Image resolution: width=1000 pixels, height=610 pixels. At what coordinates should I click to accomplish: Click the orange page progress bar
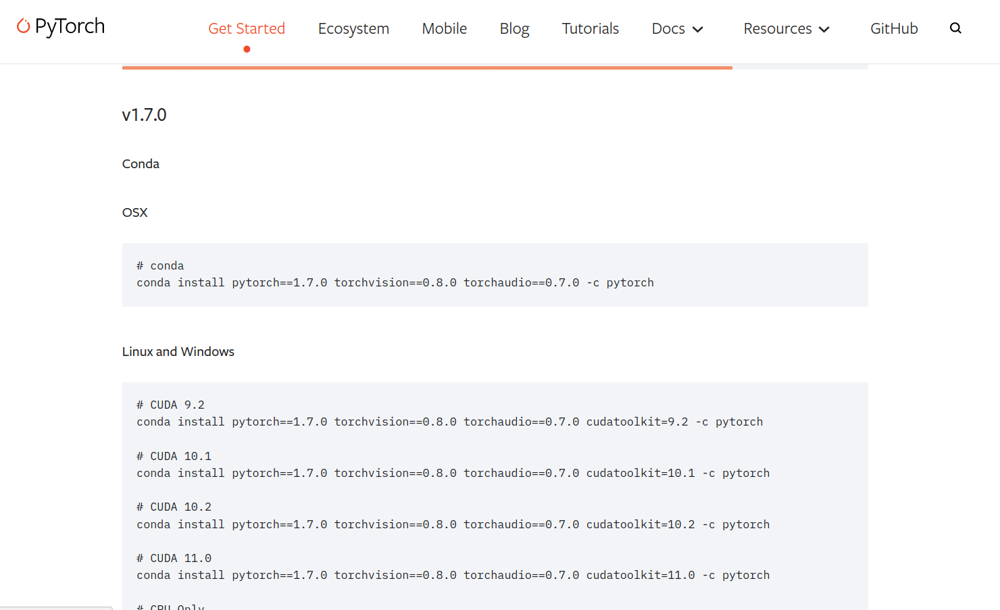[427, 68]
